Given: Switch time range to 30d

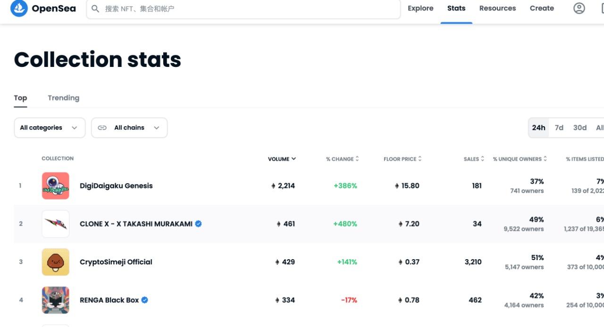Looking at the screenshot, I should (580, 128).
